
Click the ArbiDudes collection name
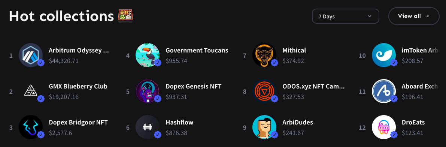coord(298,123)
